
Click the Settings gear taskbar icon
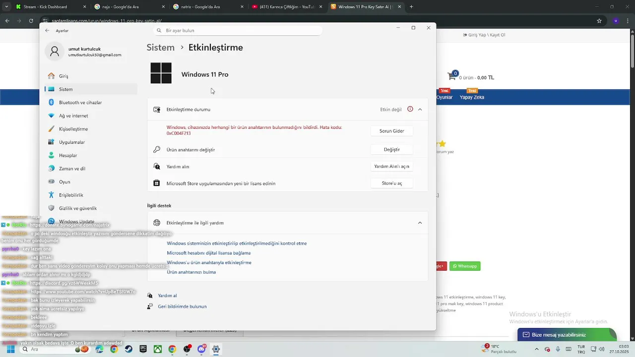tap(216, 349)
